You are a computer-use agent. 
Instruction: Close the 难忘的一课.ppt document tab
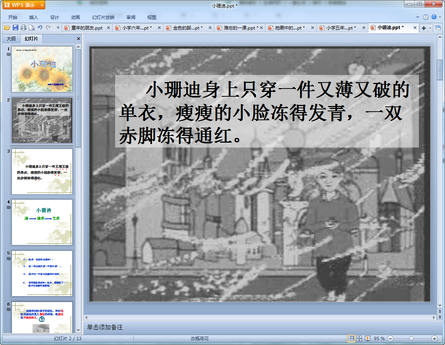(x=261, y=28)
